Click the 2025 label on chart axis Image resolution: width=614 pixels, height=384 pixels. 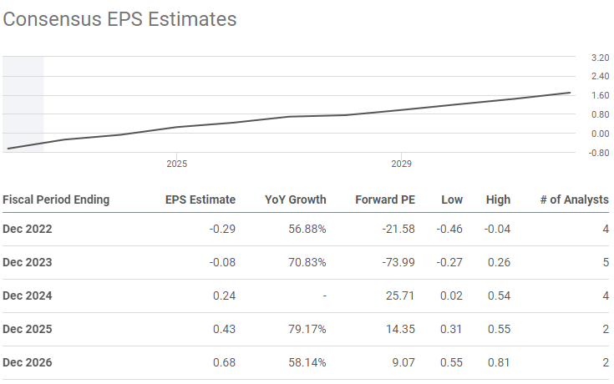point(176,164)
